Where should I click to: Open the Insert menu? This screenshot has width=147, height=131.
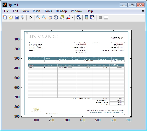(36, 11)
